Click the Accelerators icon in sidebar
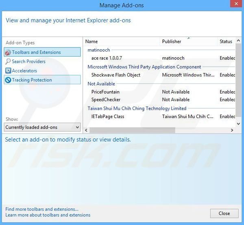 pos(8,71)
